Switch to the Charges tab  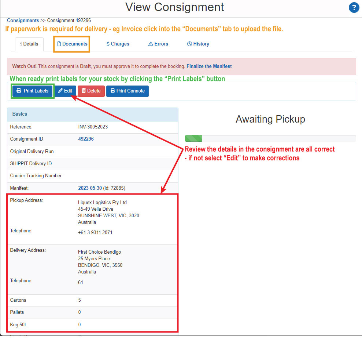click(x=118, y=44)
